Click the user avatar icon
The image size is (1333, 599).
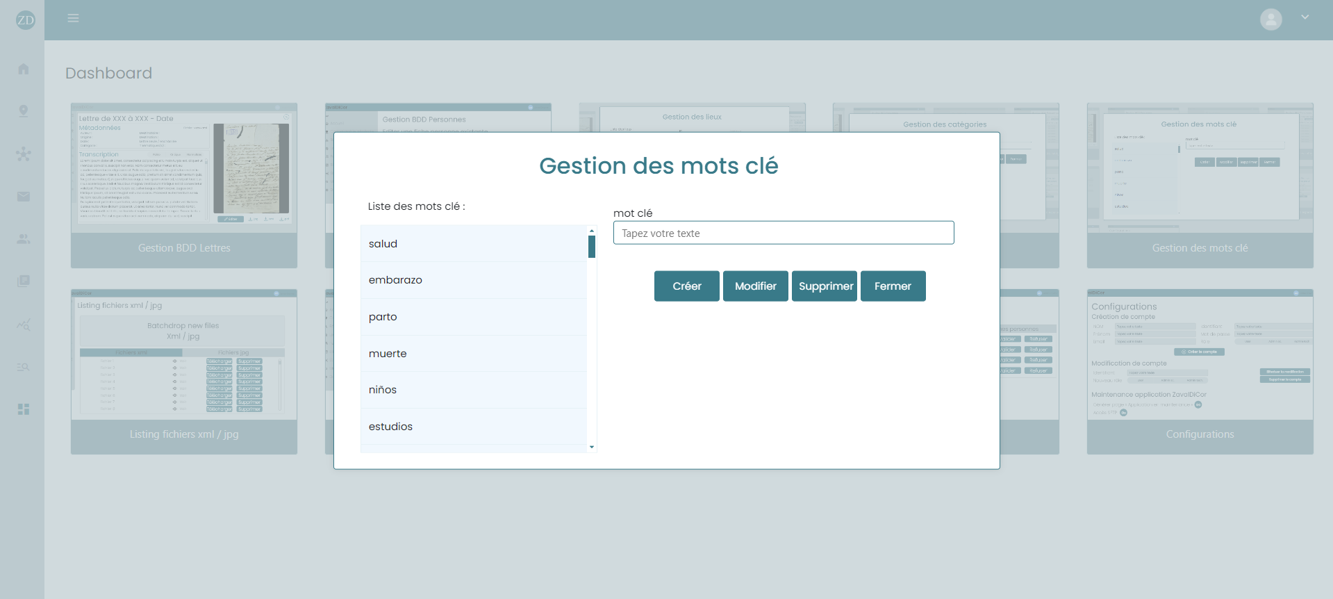(1270, 19)
